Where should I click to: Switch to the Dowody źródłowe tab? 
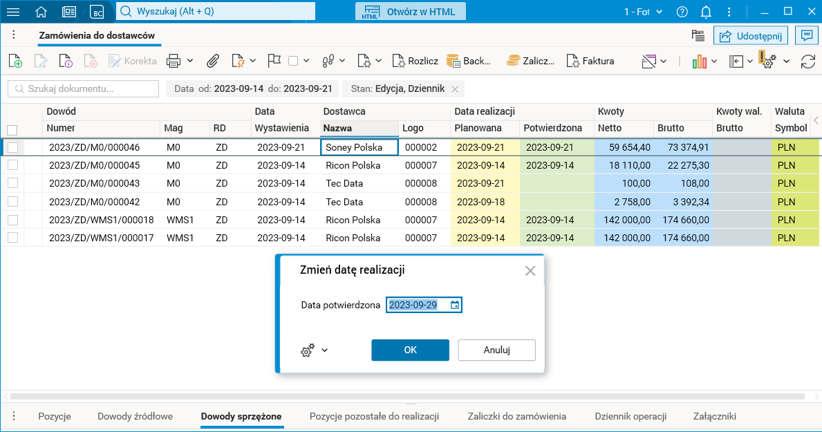pos(136,416)
